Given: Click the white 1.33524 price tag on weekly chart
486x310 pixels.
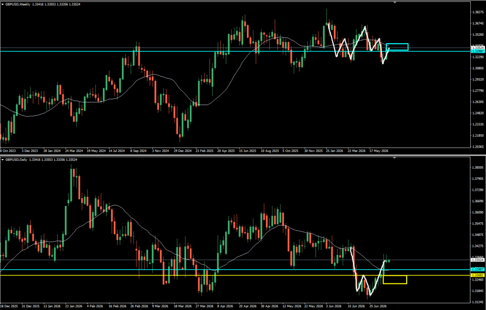Looking at the screenshot, I should point(478,48).
